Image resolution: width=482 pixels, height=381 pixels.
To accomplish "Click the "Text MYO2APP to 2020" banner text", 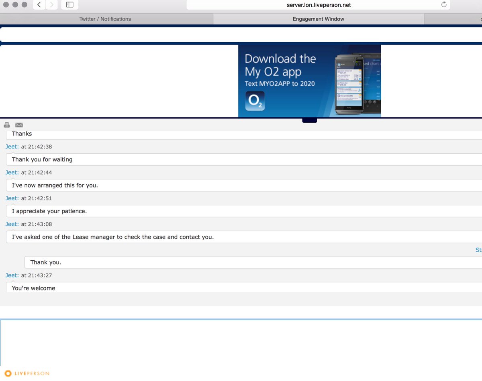I will (280, 84).
